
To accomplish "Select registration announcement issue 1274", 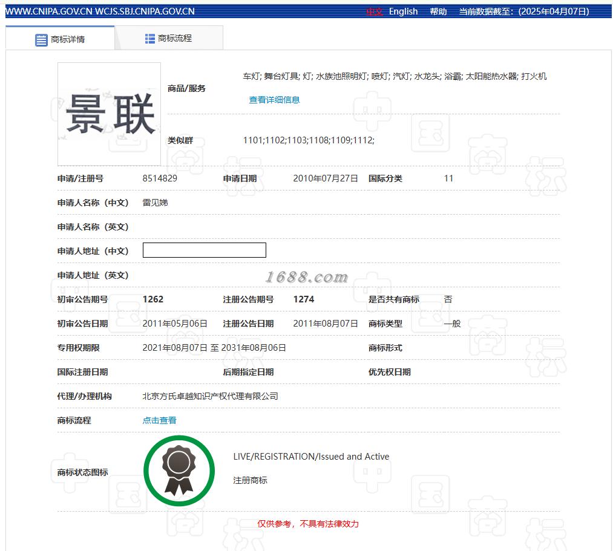I will coord(304,299).
